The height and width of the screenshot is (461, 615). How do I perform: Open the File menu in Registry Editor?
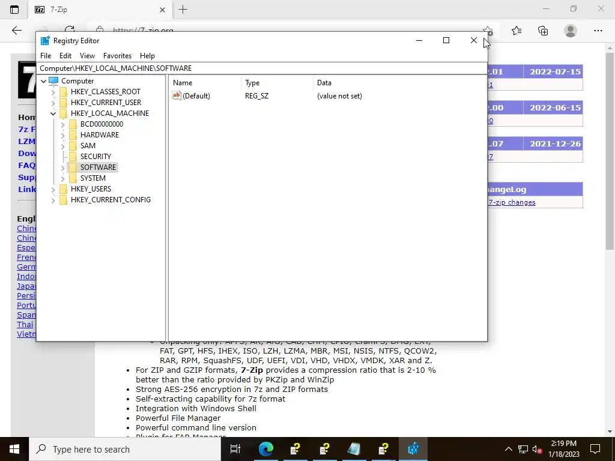pyautogui.click(x=46, y=56)
